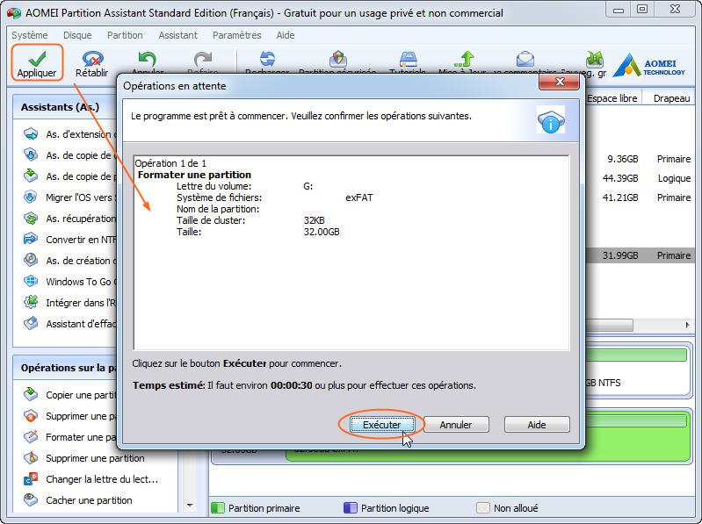Click the Espace libre column header
Screen dimensions: 702x524
[x=613, y=98]
